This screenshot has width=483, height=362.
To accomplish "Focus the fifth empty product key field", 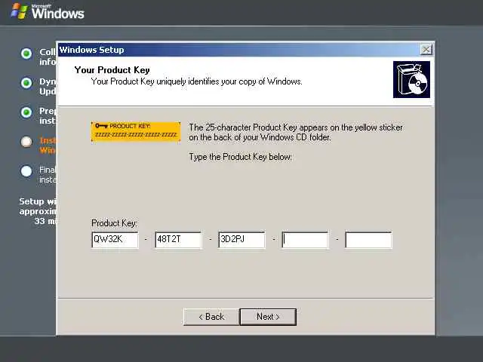I will pyautogui.click(x=368, y=240).
